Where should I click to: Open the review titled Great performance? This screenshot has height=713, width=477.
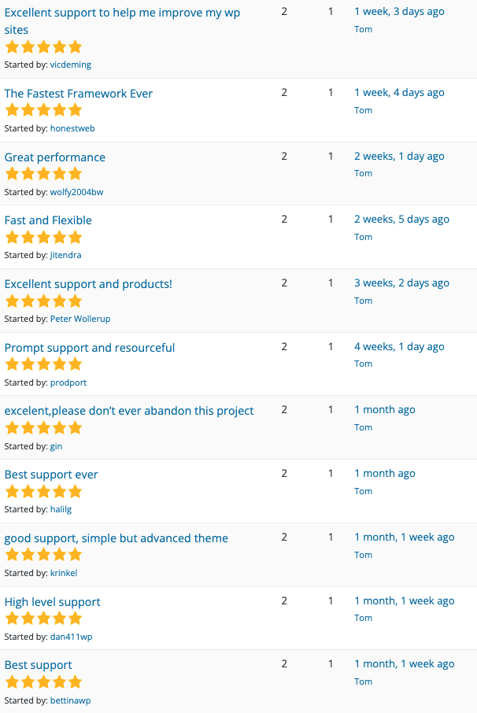(x=54, y=157)
